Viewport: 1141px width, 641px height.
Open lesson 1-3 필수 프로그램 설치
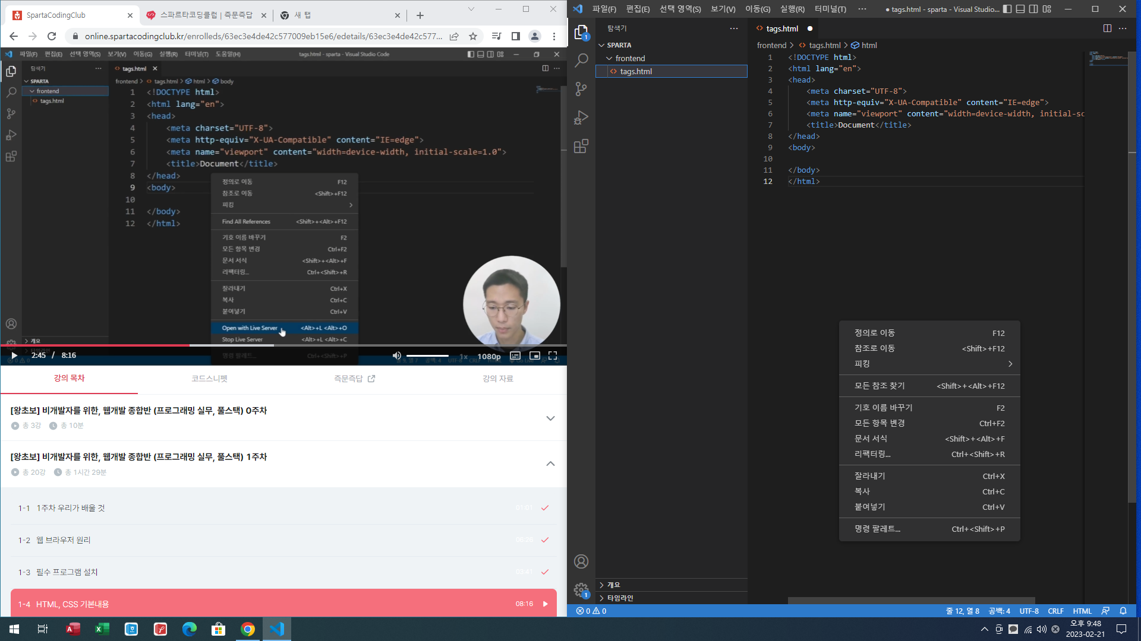coord(283,572)
